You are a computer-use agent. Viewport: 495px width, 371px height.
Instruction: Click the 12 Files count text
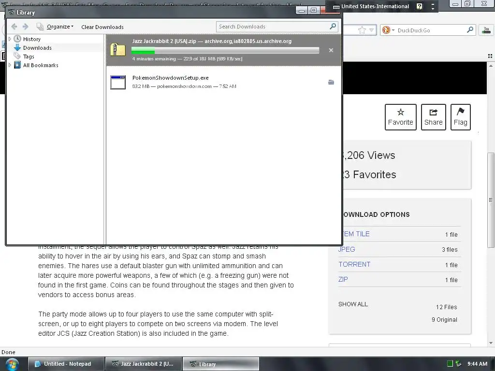pos(446,307)
